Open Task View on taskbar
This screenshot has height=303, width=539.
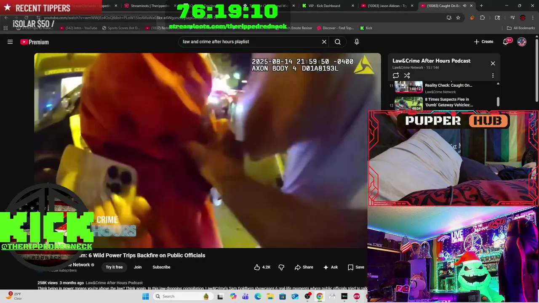220,296
